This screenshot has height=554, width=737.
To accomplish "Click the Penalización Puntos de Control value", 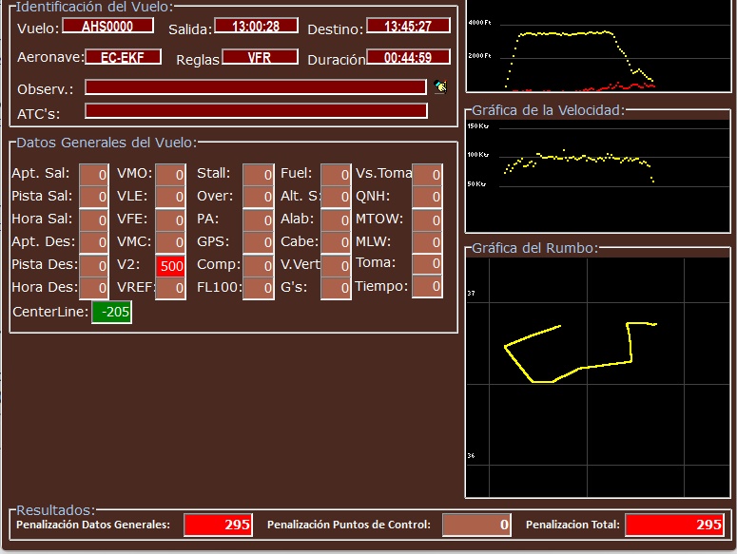I will [x=476, y=525].
